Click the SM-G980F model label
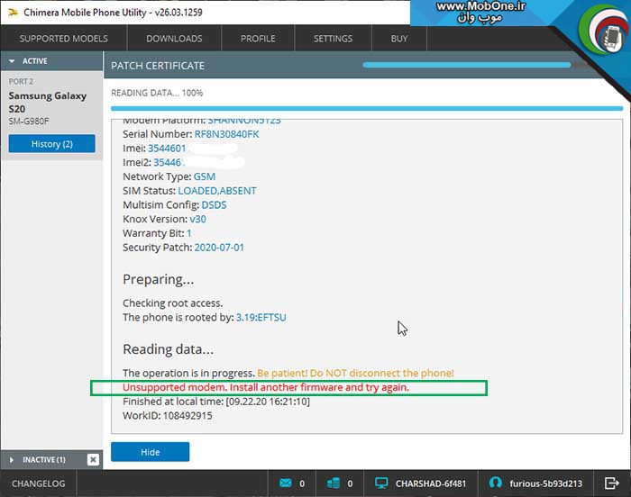This screenshot has height=497, width=631. (x=29, y=121)
